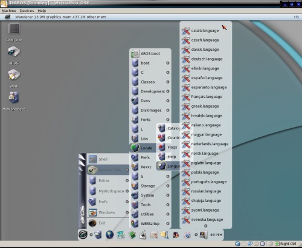This screenshot has height=248, width=302.
Task: Select português.language text
Action: (209, 182)
